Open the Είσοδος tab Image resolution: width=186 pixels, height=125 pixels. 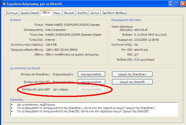(83, 13)
